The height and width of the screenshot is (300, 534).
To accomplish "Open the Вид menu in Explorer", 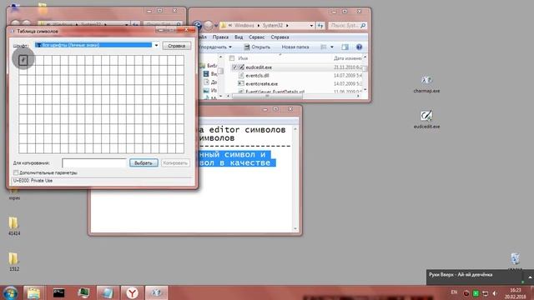I will tap(239, 37).
